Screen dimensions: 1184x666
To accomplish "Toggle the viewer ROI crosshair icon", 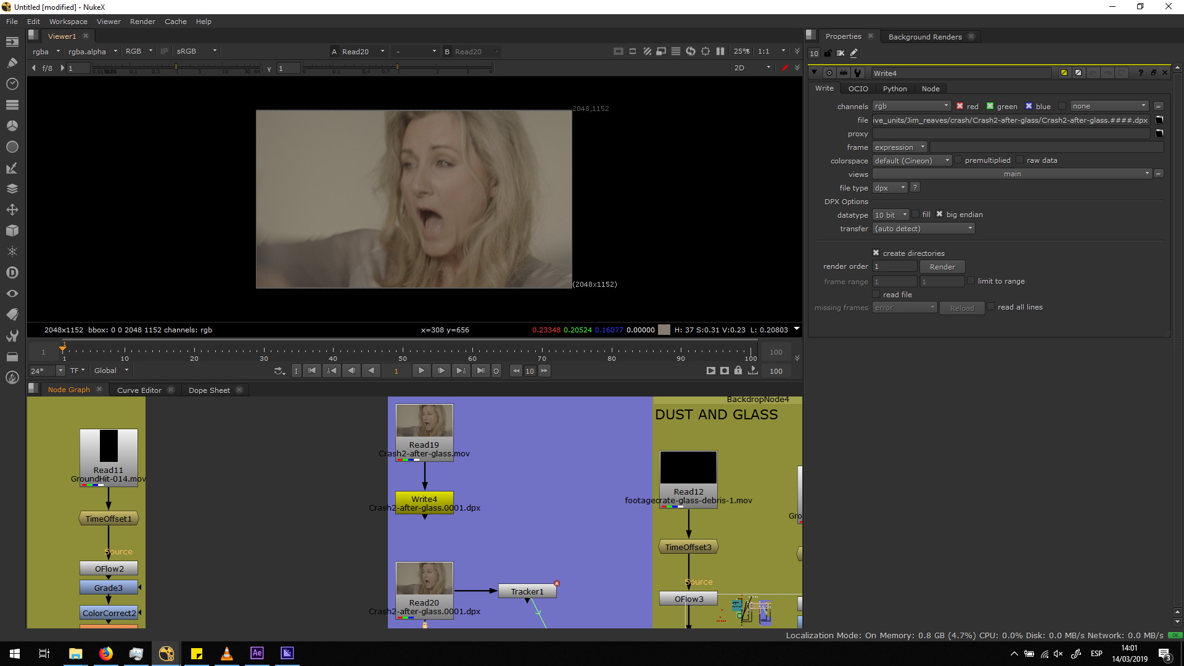I will point(705,51).
